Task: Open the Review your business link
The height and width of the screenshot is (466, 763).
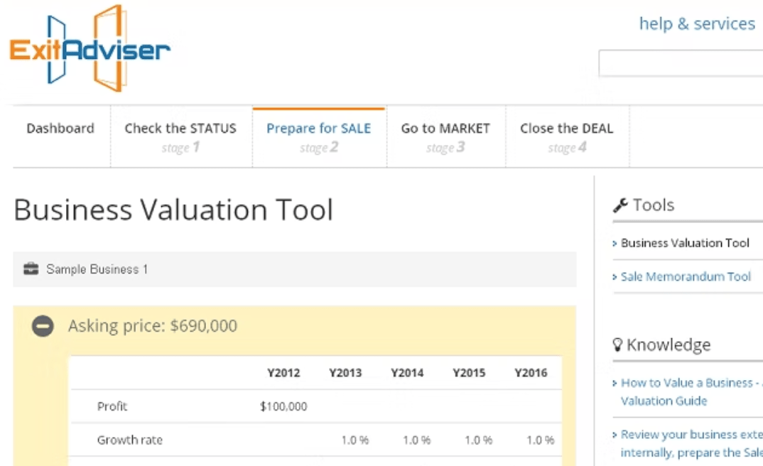Action: (x=691, y=443)
